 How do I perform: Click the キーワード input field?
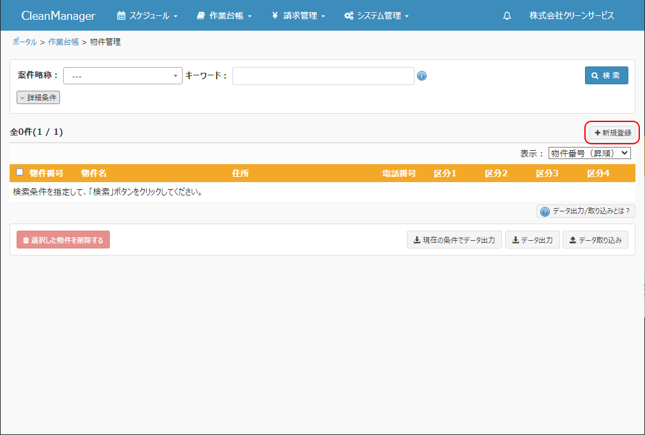pyautogui.click(x=323, y=76)
